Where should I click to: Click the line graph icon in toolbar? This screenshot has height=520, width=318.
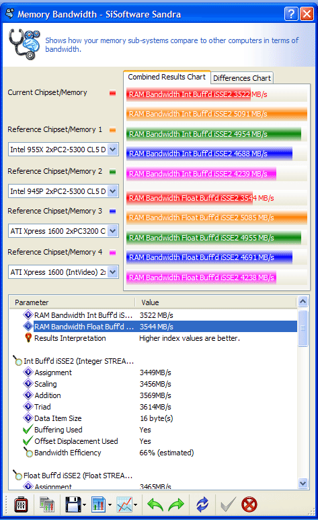[x=124, y=505]
